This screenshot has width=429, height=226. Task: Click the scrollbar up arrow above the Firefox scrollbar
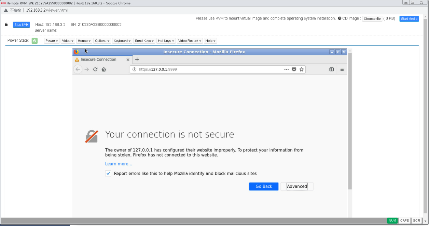(x=349, y=51)
